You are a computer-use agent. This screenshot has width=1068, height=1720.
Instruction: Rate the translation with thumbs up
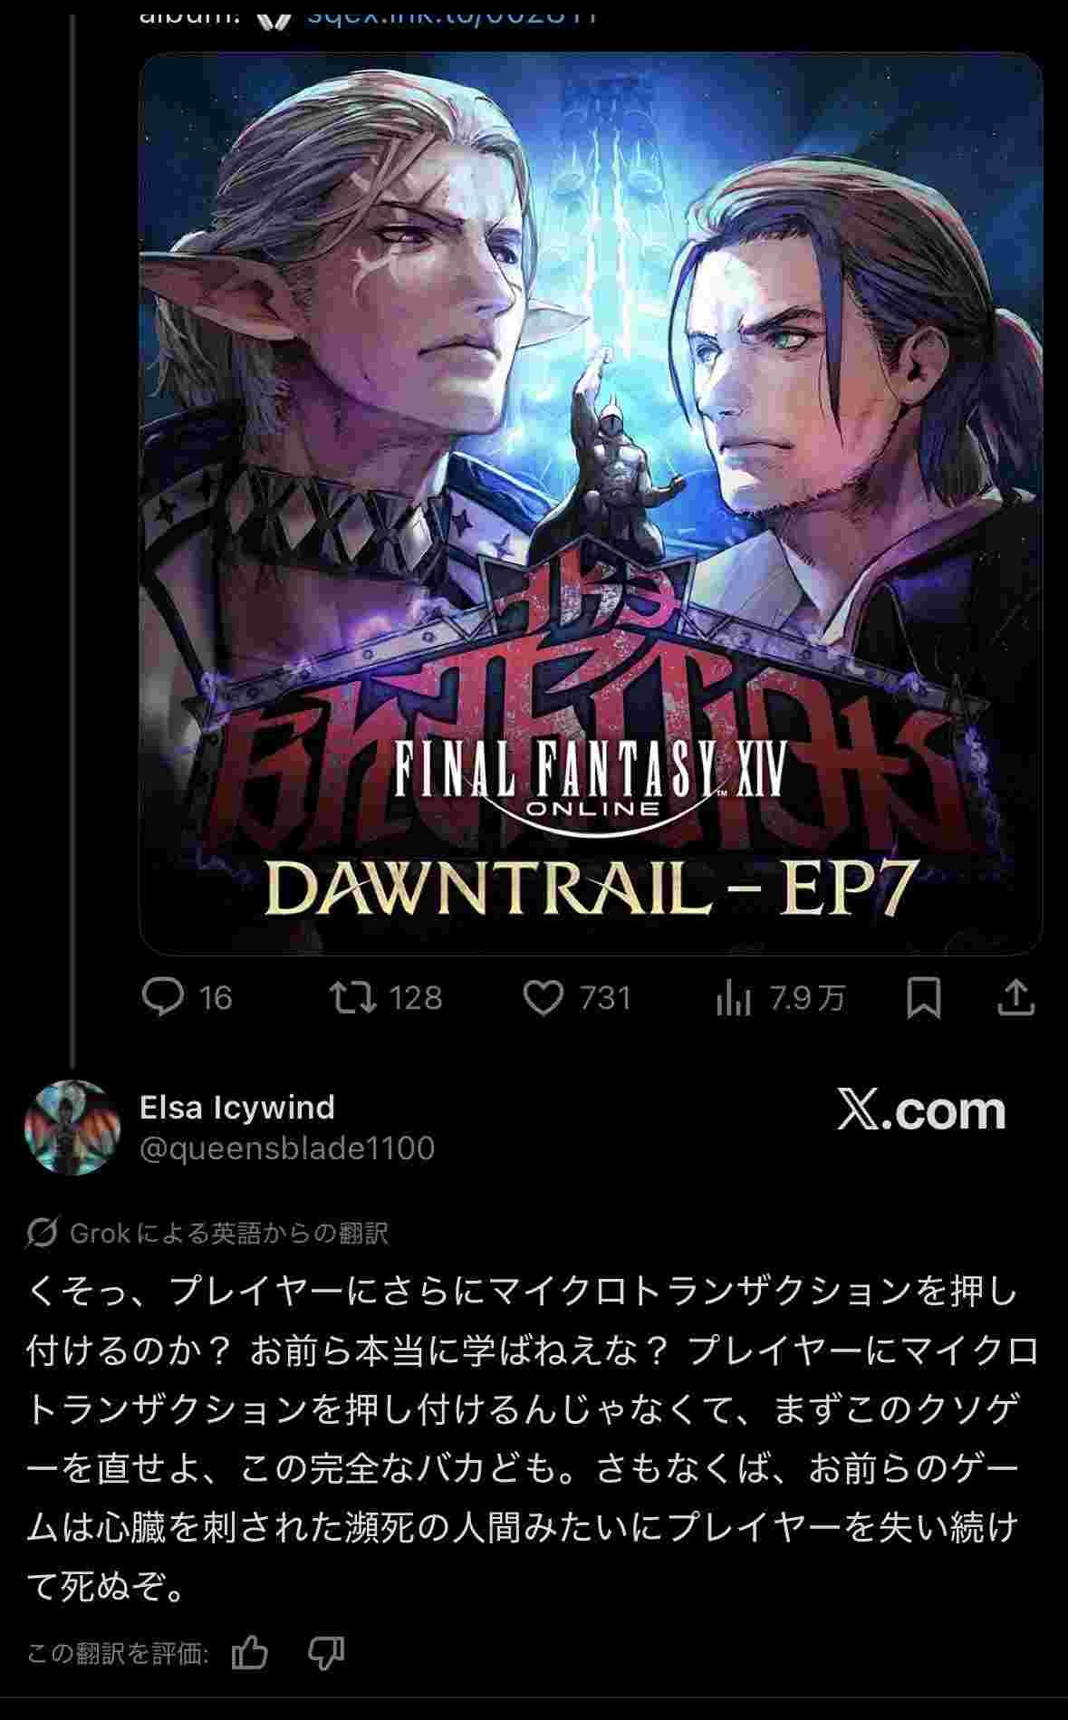pos(249,1652)
